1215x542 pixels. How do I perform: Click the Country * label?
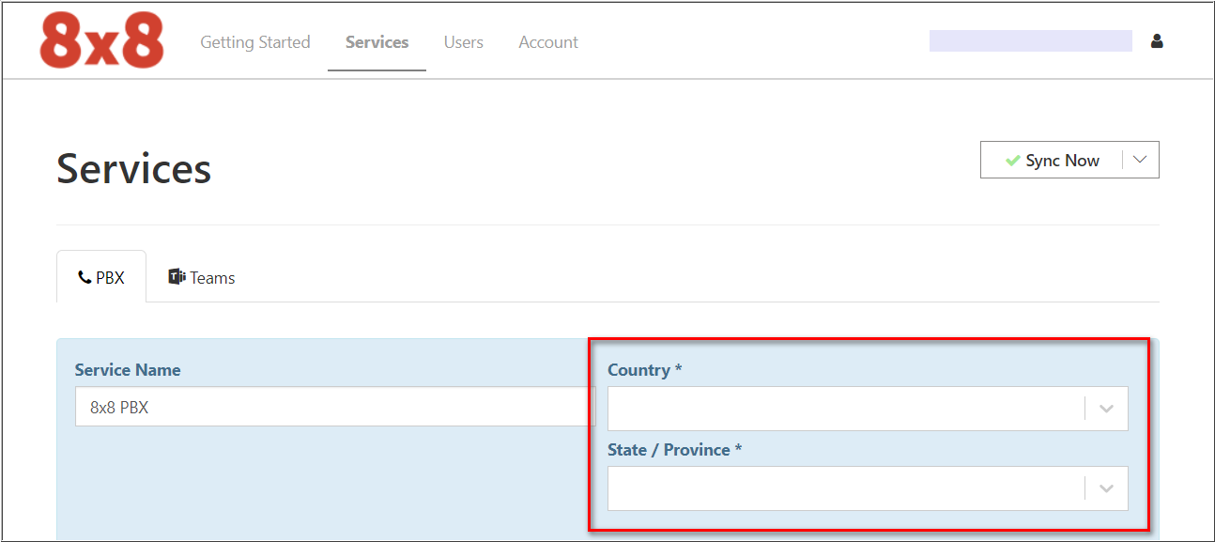pos(645,370)
